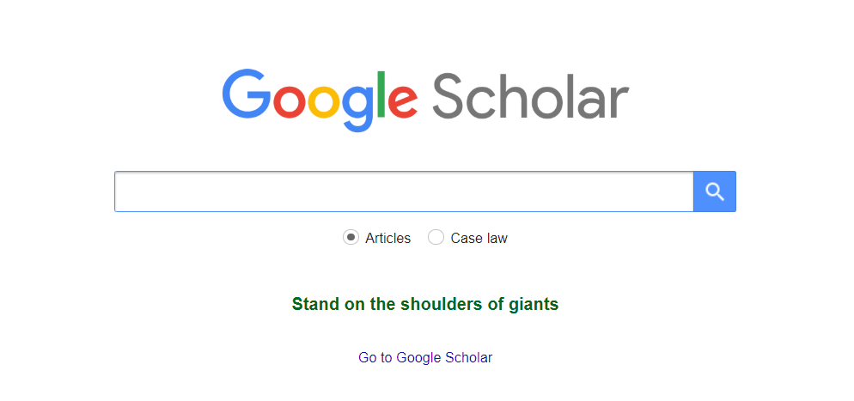Click the final r in the Scholar logo
Image resolution: width=854 pixels, height=401 pixels.
tap(619, 101)
